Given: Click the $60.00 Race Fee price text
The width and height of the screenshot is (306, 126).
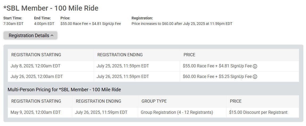Looking at the screenshot, I should (x=199, y=77).
